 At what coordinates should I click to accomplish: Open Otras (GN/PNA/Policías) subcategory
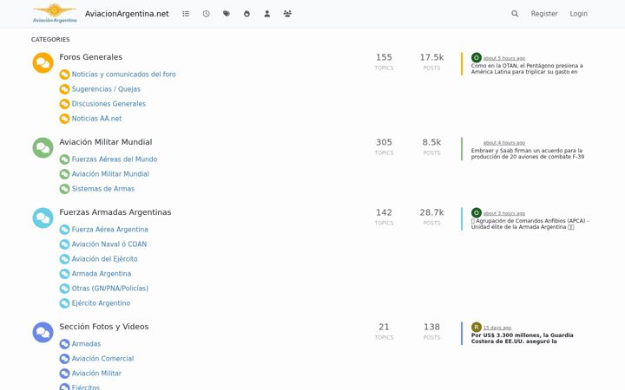[x=110, y=289]
